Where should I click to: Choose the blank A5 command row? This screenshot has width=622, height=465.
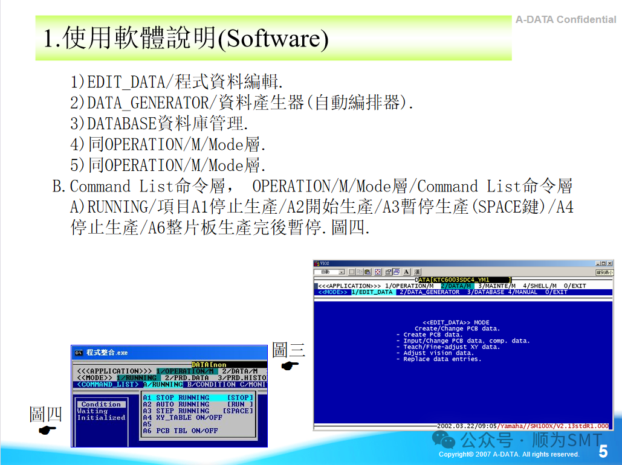198,424
